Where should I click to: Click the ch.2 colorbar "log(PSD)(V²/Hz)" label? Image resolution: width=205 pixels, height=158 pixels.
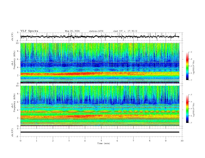(194, 110)
